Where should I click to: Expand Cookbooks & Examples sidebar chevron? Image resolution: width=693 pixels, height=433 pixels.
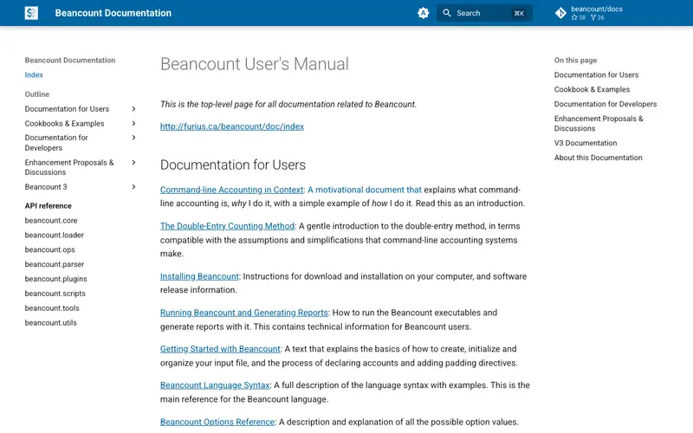point(133,123)
